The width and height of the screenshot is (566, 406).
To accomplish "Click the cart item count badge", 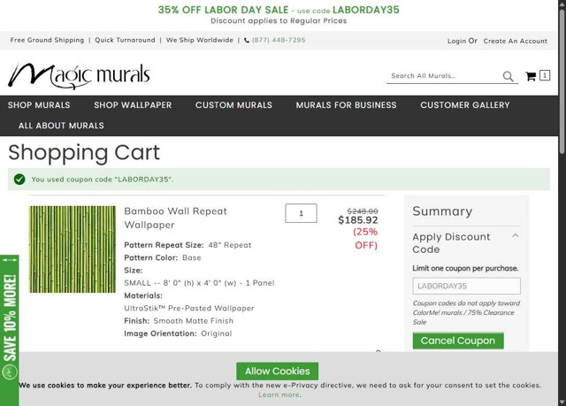I will coord(545,75).
